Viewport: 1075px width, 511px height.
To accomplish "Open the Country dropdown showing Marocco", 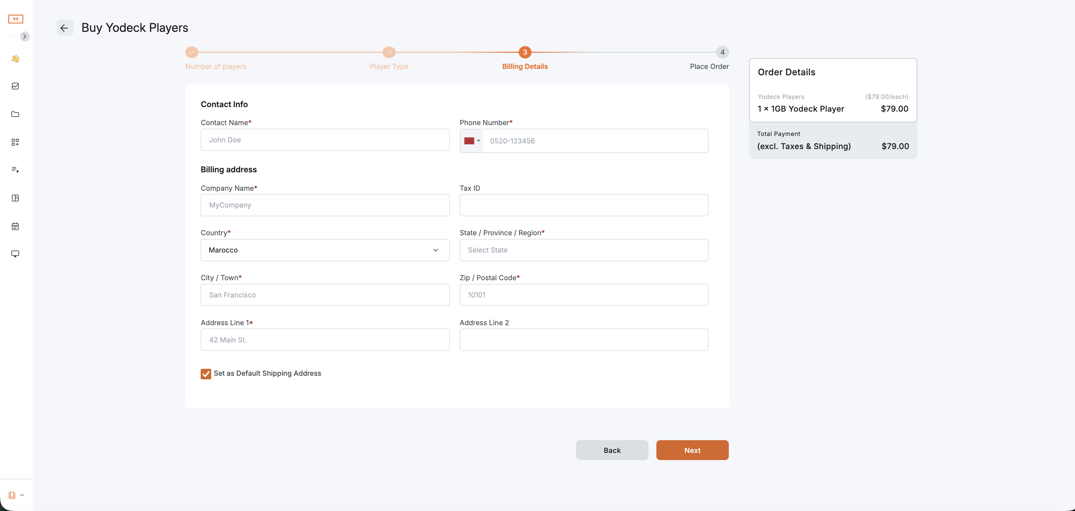I will [325, 250].
